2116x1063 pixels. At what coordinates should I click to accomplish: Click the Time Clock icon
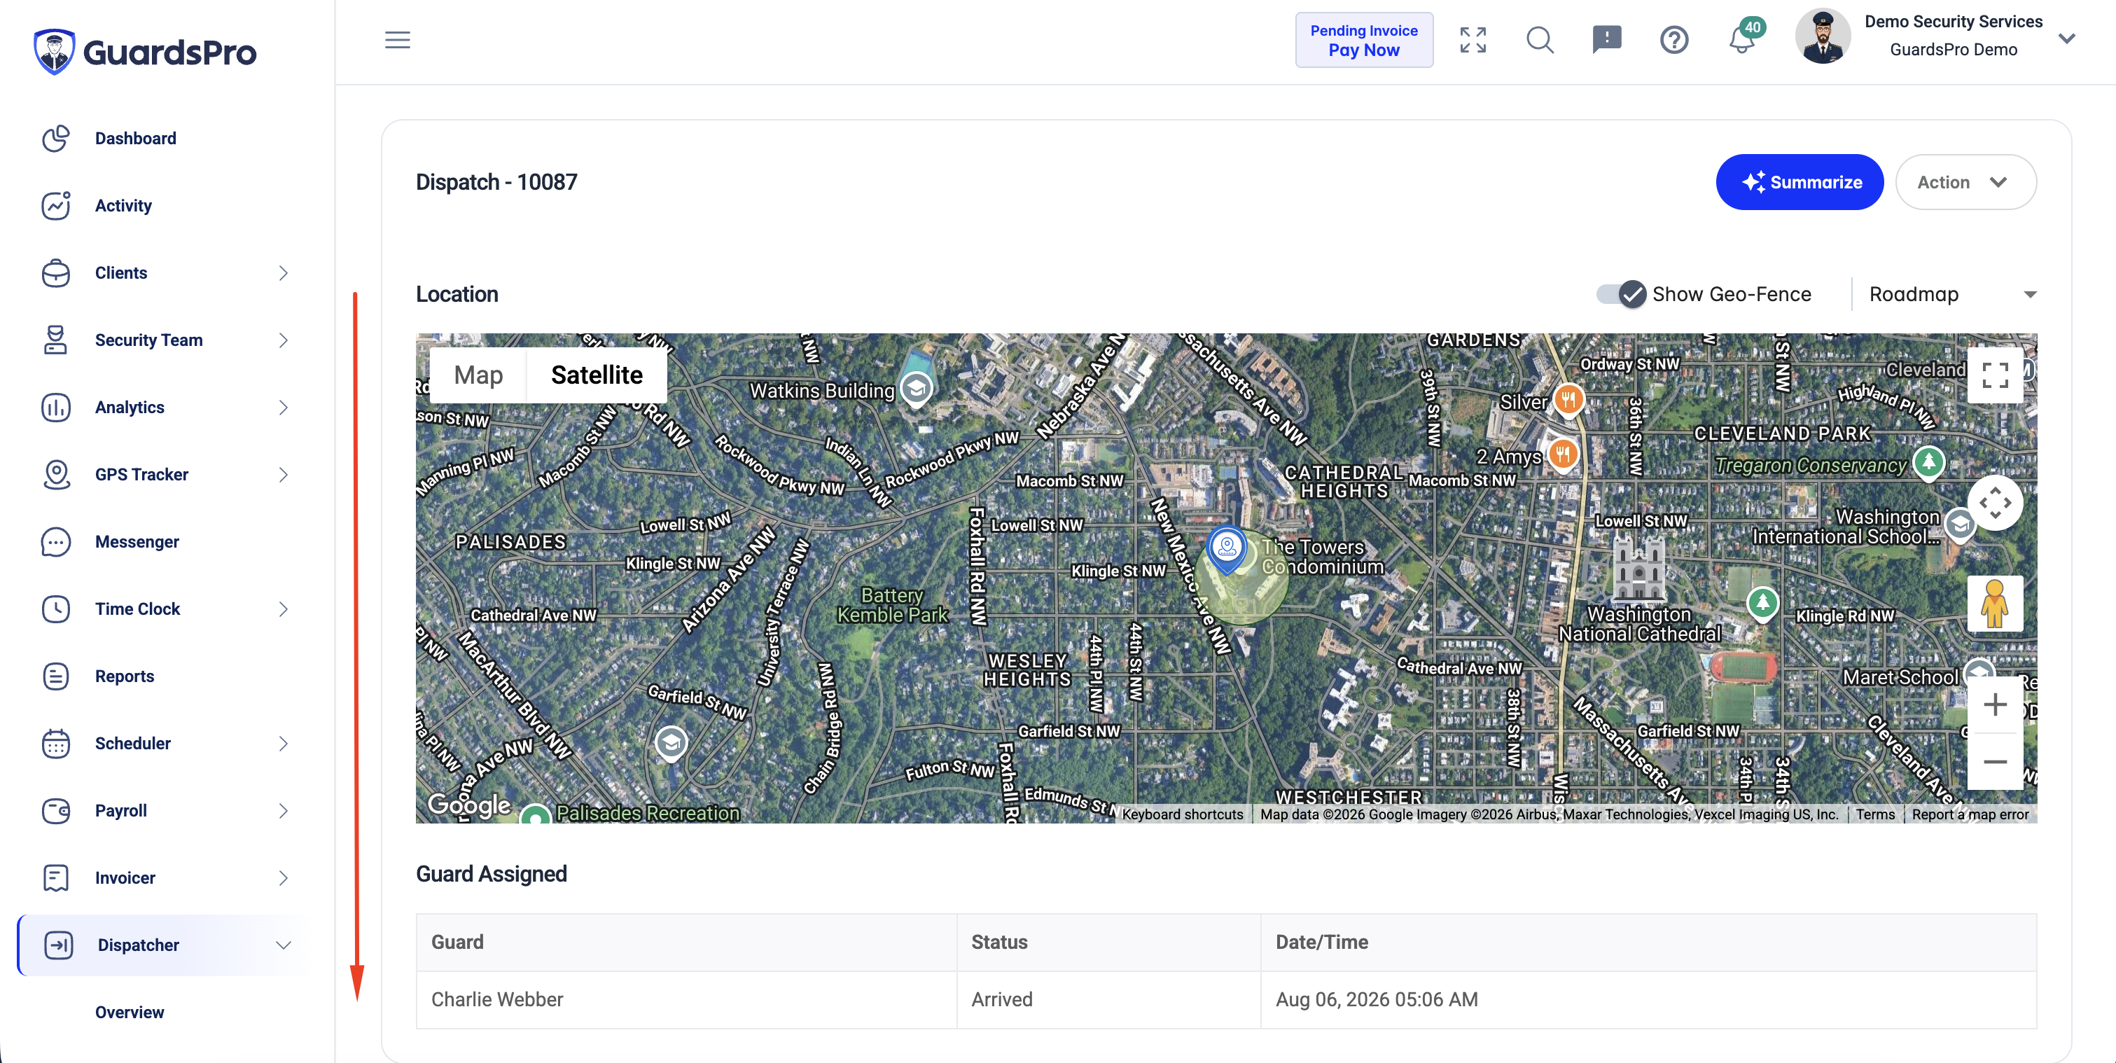(56, 609)
